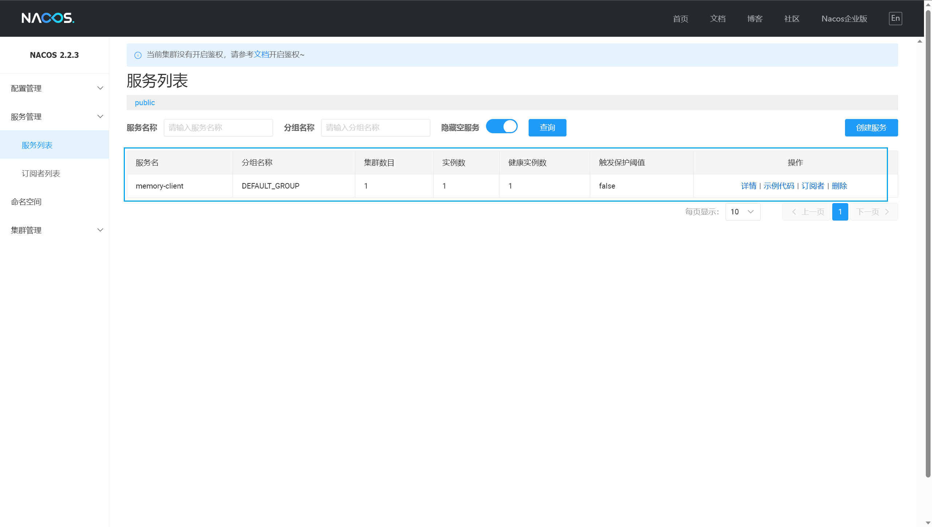This screenshot has width=932, height=527.
Task: View 订阅者 for memory-client service
Action: point(813,186)
